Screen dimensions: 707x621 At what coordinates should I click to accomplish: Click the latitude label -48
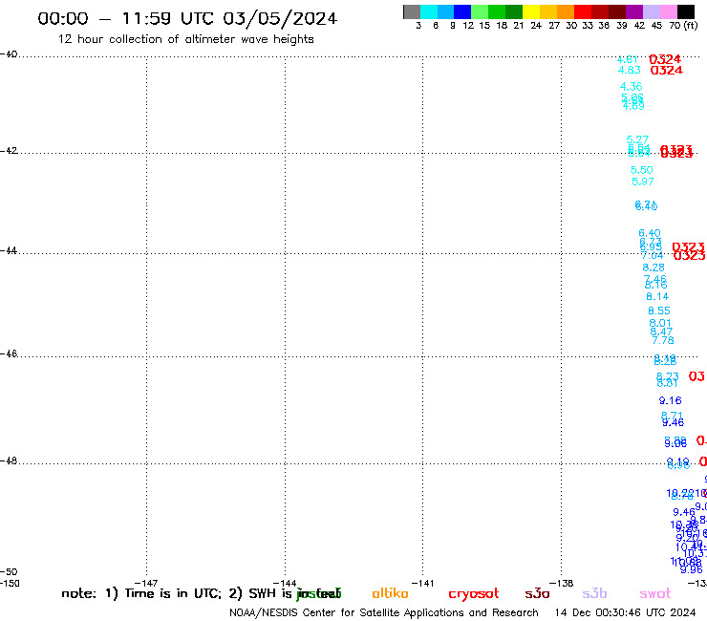9,460
